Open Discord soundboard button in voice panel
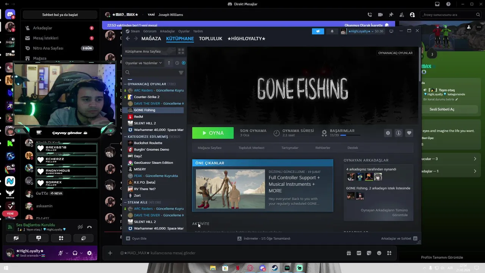The width and height of the screenshot is (485, 273). click(x=83, y=238)
